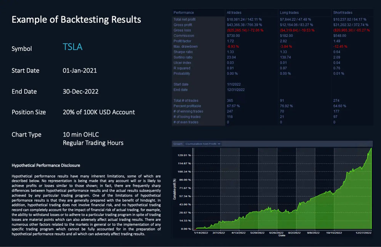Click the Profit factor row label
Screen dimensions: 381x247
click(183, 41)
